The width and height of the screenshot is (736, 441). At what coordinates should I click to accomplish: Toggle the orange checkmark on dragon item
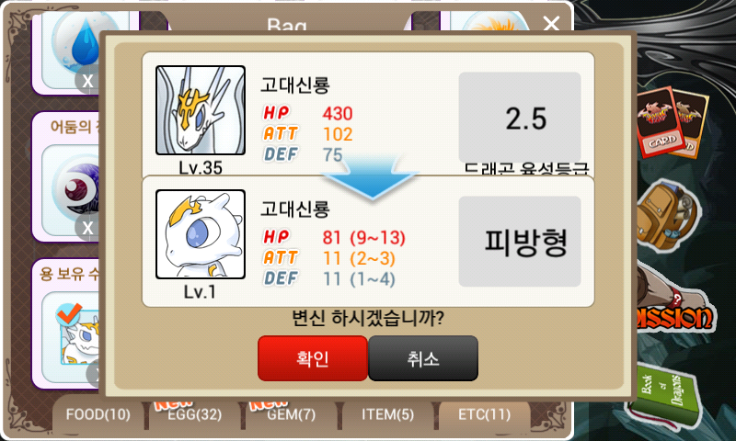coord(69,314)
